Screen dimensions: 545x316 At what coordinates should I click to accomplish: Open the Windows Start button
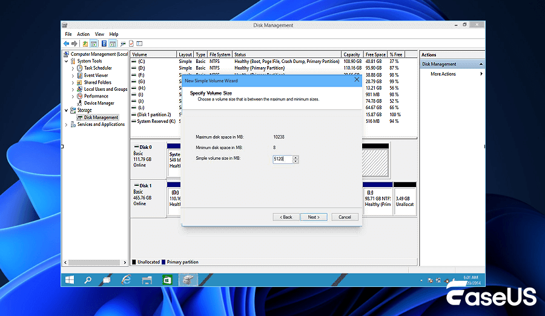(x=70, y=280)
